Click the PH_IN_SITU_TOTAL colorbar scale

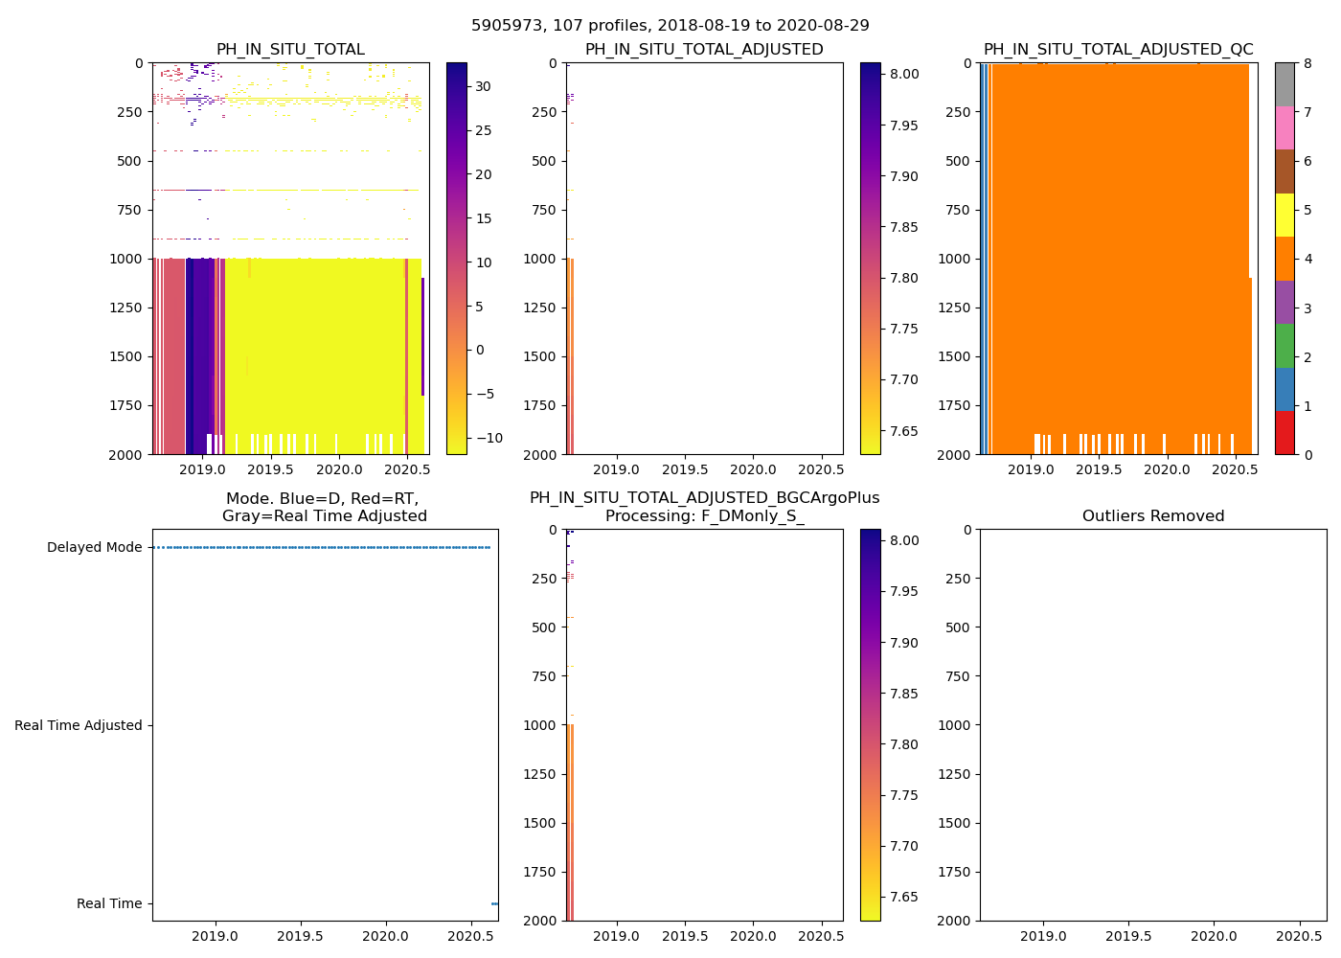[x=457, y=259]
